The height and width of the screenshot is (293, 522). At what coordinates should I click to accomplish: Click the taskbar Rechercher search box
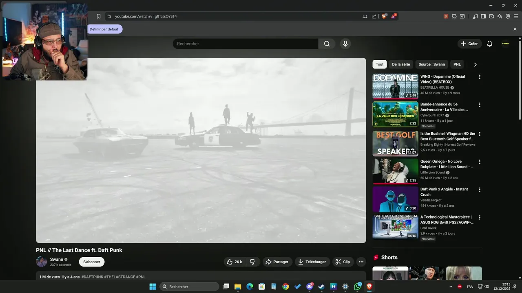[189, 286]
